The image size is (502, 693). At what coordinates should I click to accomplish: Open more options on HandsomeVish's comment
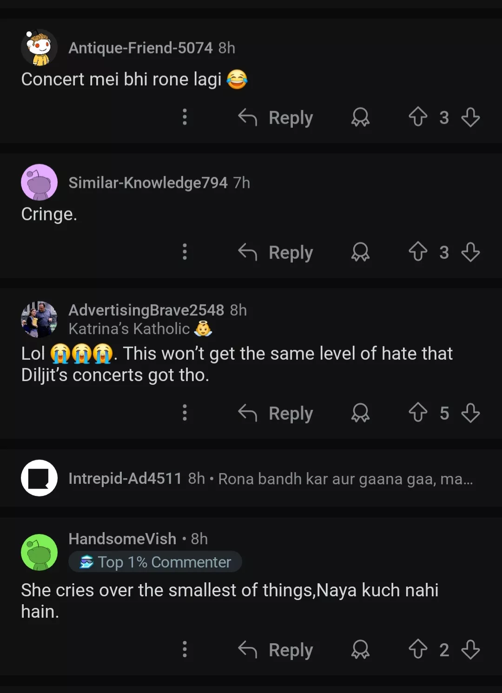[x=185, y=649]
